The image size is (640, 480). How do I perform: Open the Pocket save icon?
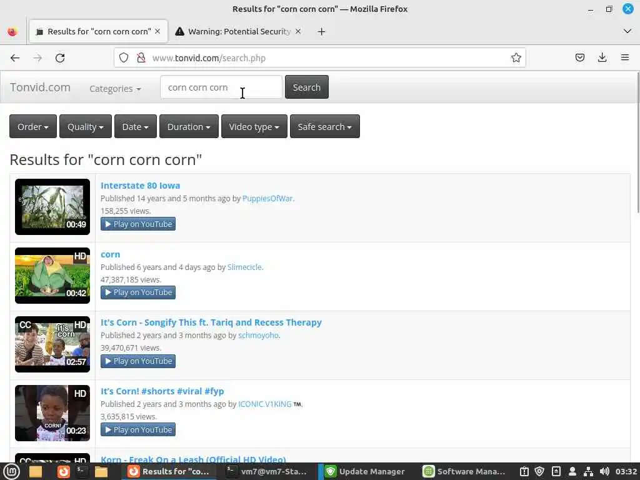[x=579, y=57]
